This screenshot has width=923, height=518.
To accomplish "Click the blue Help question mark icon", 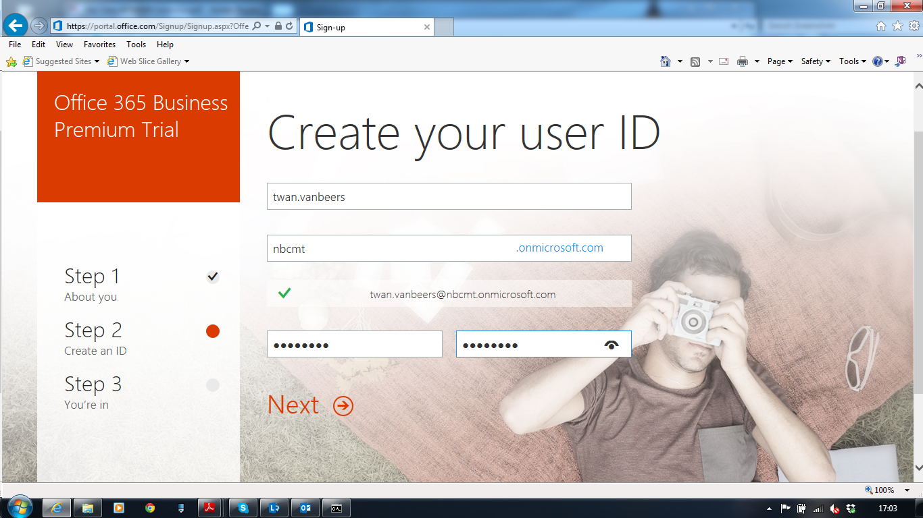I will (877, 61).
